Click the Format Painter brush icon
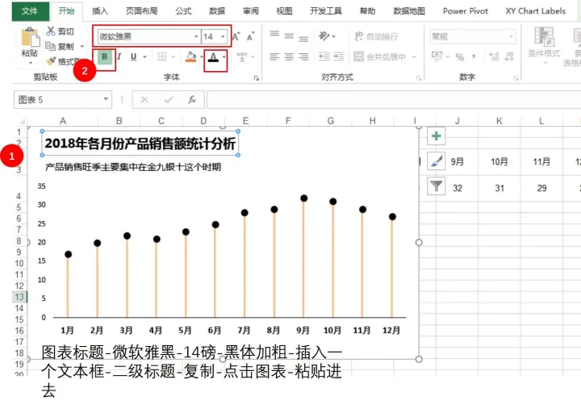This screenshot has width=581, height=409. click(x=51, y=61)
